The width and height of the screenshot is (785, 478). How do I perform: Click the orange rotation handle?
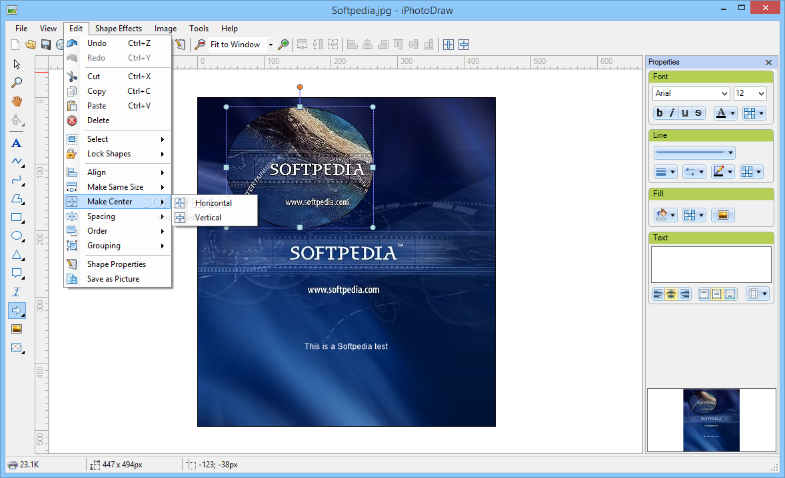(300, 87)
